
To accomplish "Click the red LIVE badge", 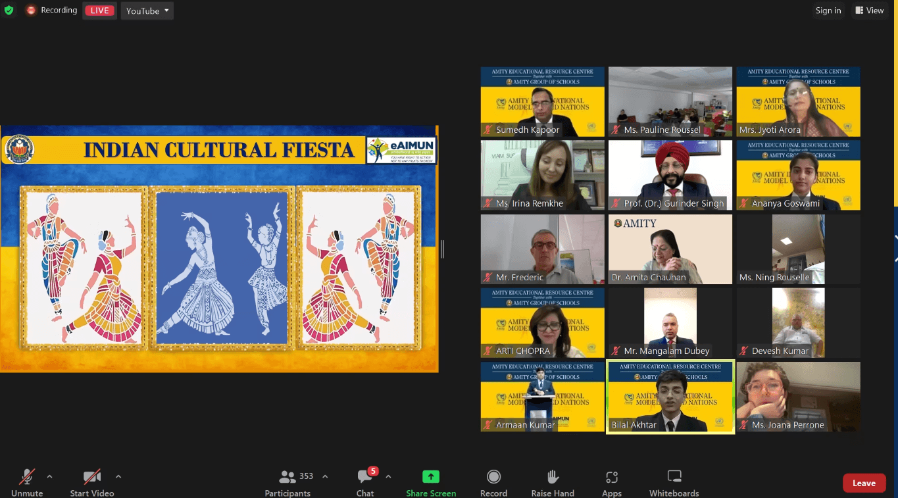I will click(99, 11).
